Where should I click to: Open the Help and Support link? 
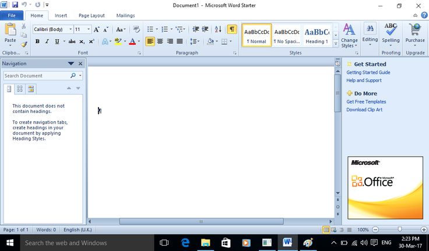[364, 80]
